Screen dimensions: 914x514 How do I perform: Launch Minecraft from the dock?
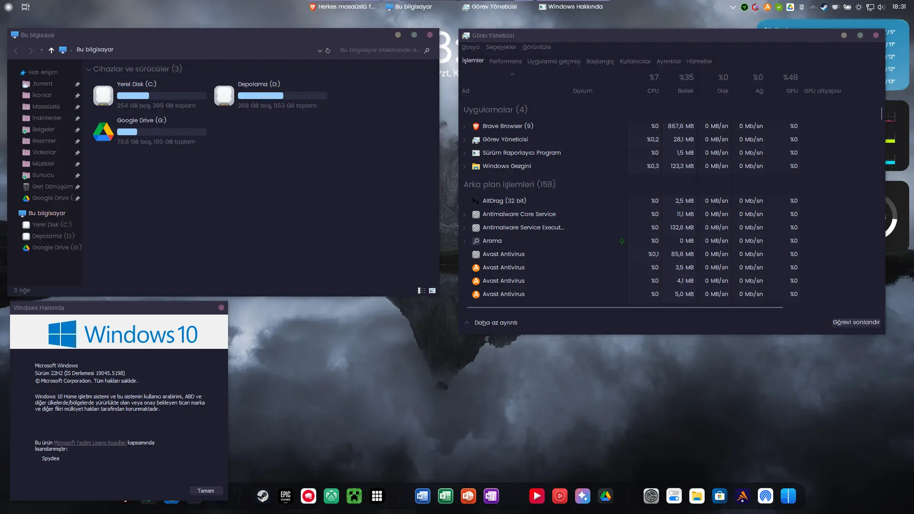tap(354, 496)
